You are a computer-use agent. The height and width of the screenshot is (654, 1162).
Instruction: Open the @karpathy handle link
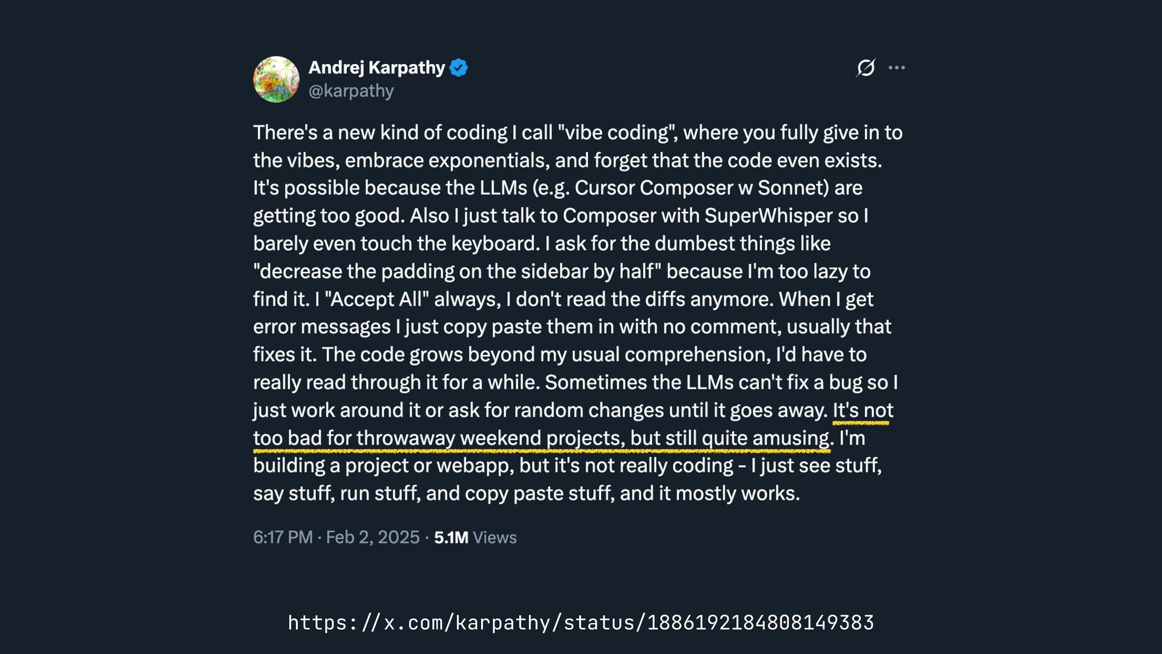click(351, 91)
